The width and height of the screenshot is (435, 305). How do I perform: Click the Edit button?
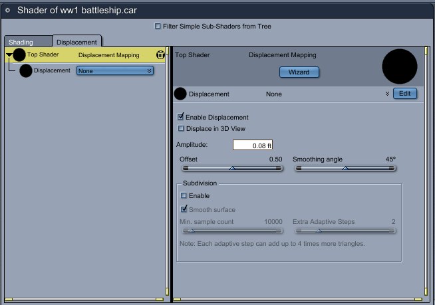(405, 94)
